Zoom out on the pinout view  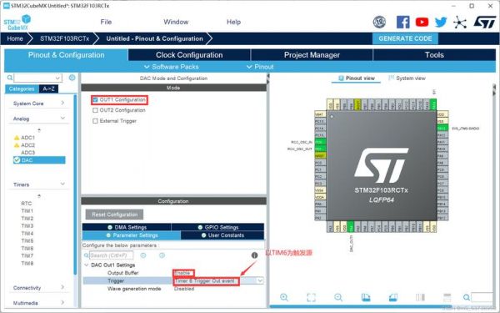pos(338,297)
